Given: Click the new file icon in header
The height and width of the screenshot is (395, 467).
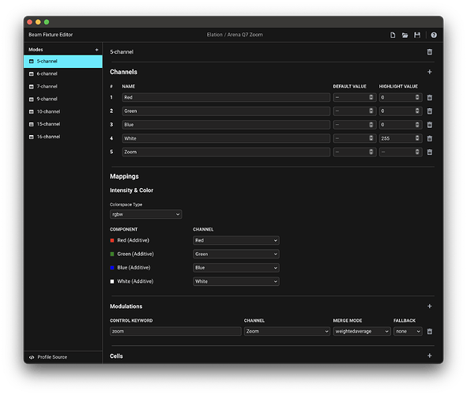Looking at the screenshot, I should [x=393, y=35].
